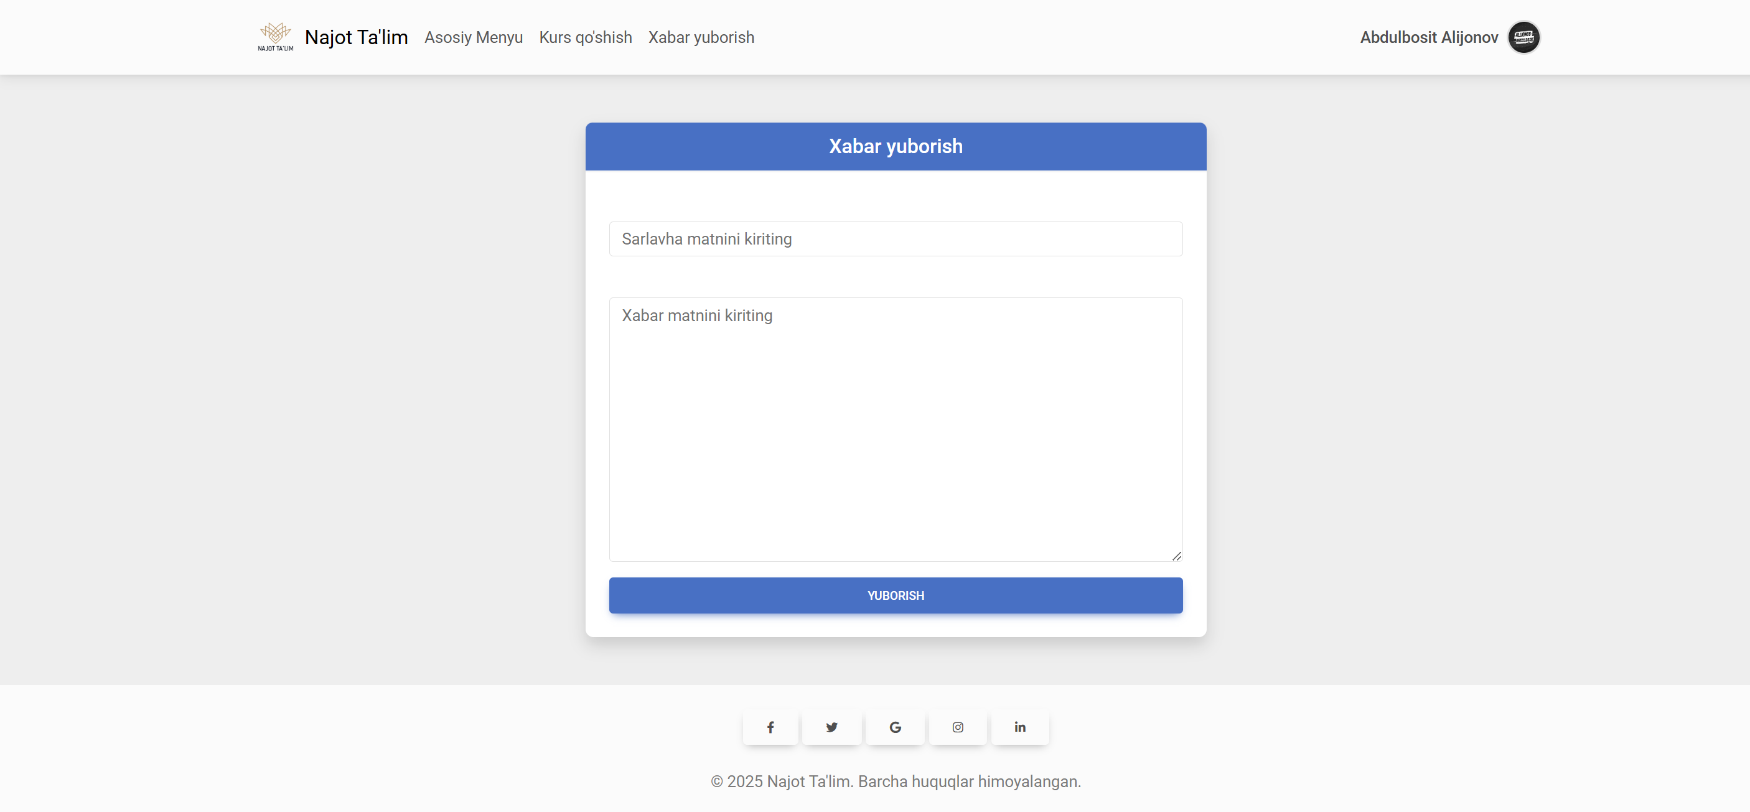Image resolution: width=1750 pixels, height=812 pixels.
Task: Click the blue Xabar yuborish card header
Action: click(x=895, y=146)
